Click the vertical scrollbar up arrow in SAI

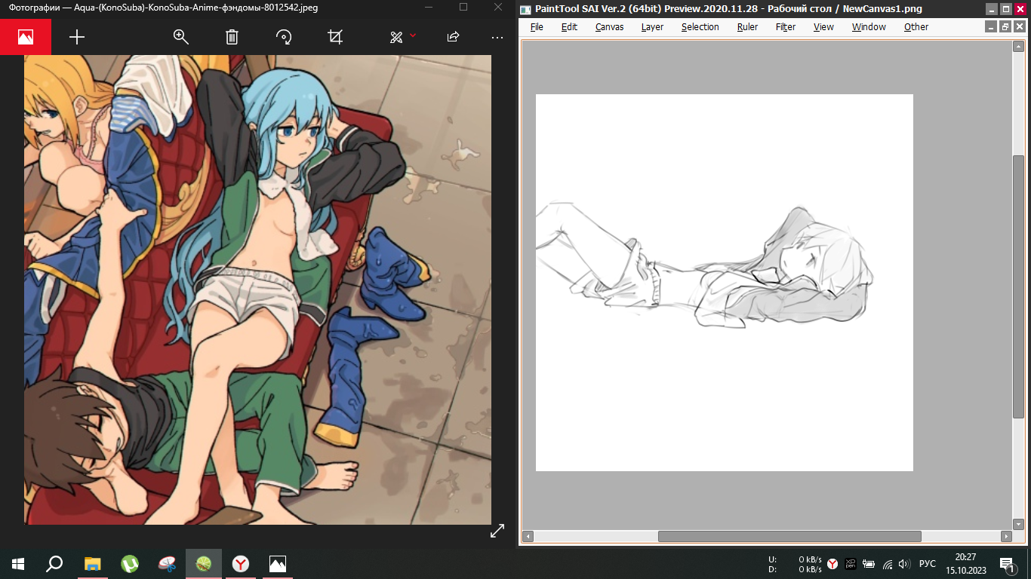1018,47
